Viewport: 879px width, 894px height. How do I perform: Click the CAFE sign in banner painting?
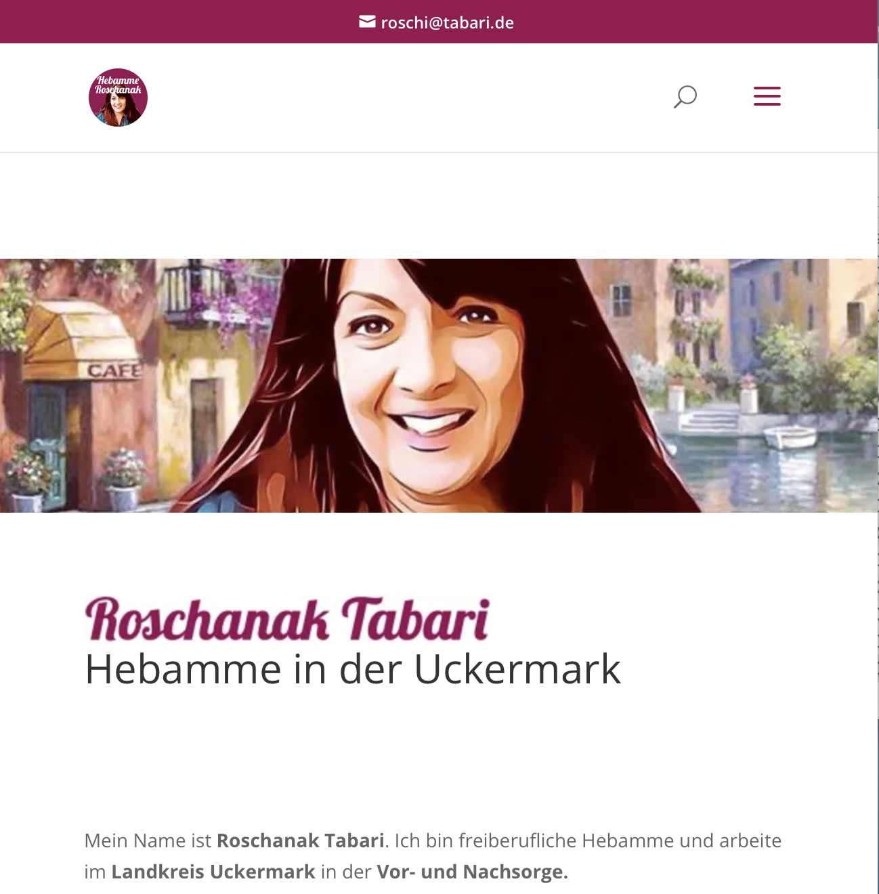[114, 371]
